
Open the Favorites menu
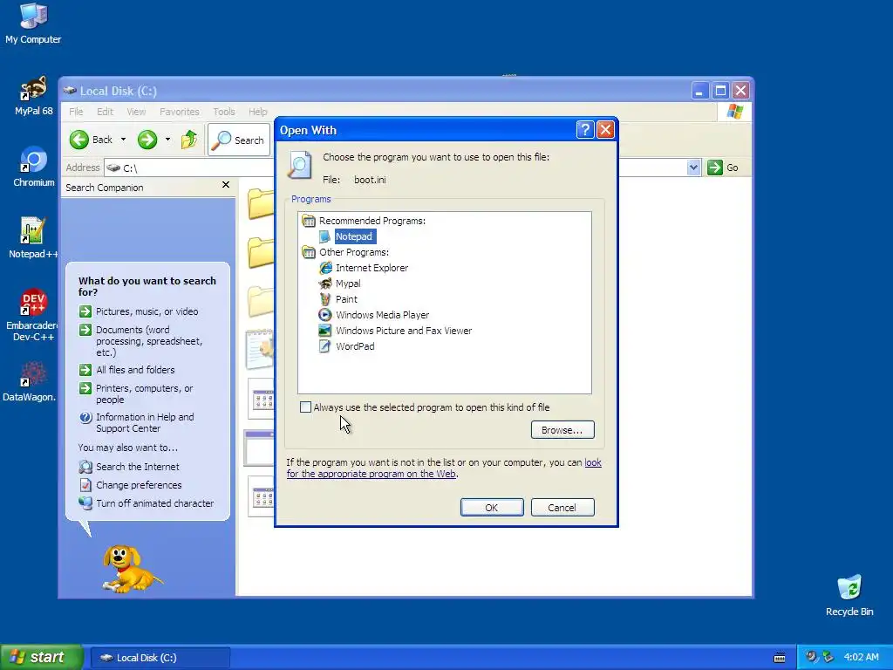(180, 112)
